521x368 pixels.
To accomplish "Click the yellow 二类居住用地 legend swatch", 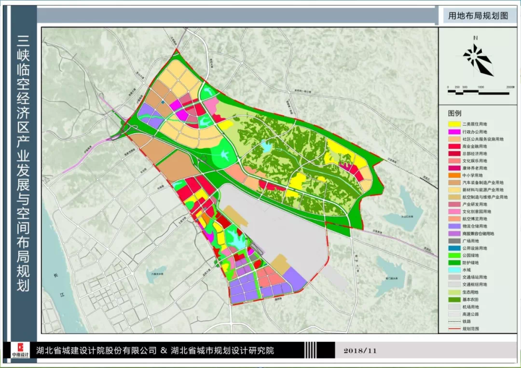I will [x=454, y=124].
